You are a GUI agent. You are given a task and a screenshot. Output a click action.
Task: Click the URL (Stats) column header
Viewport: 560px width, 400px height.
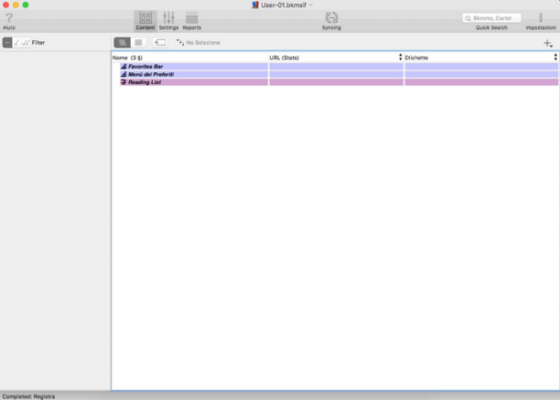[333, 58]
